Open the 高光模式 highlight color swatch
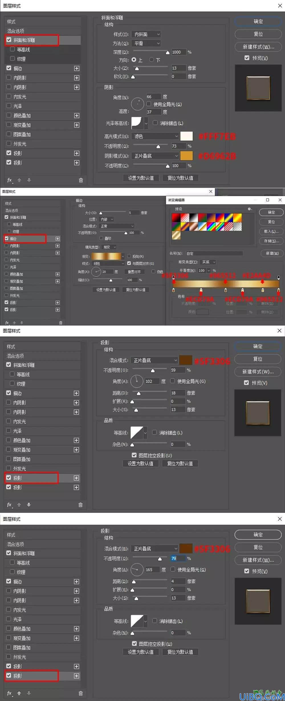This screenshot has height=701, width=285. [186, 136]
